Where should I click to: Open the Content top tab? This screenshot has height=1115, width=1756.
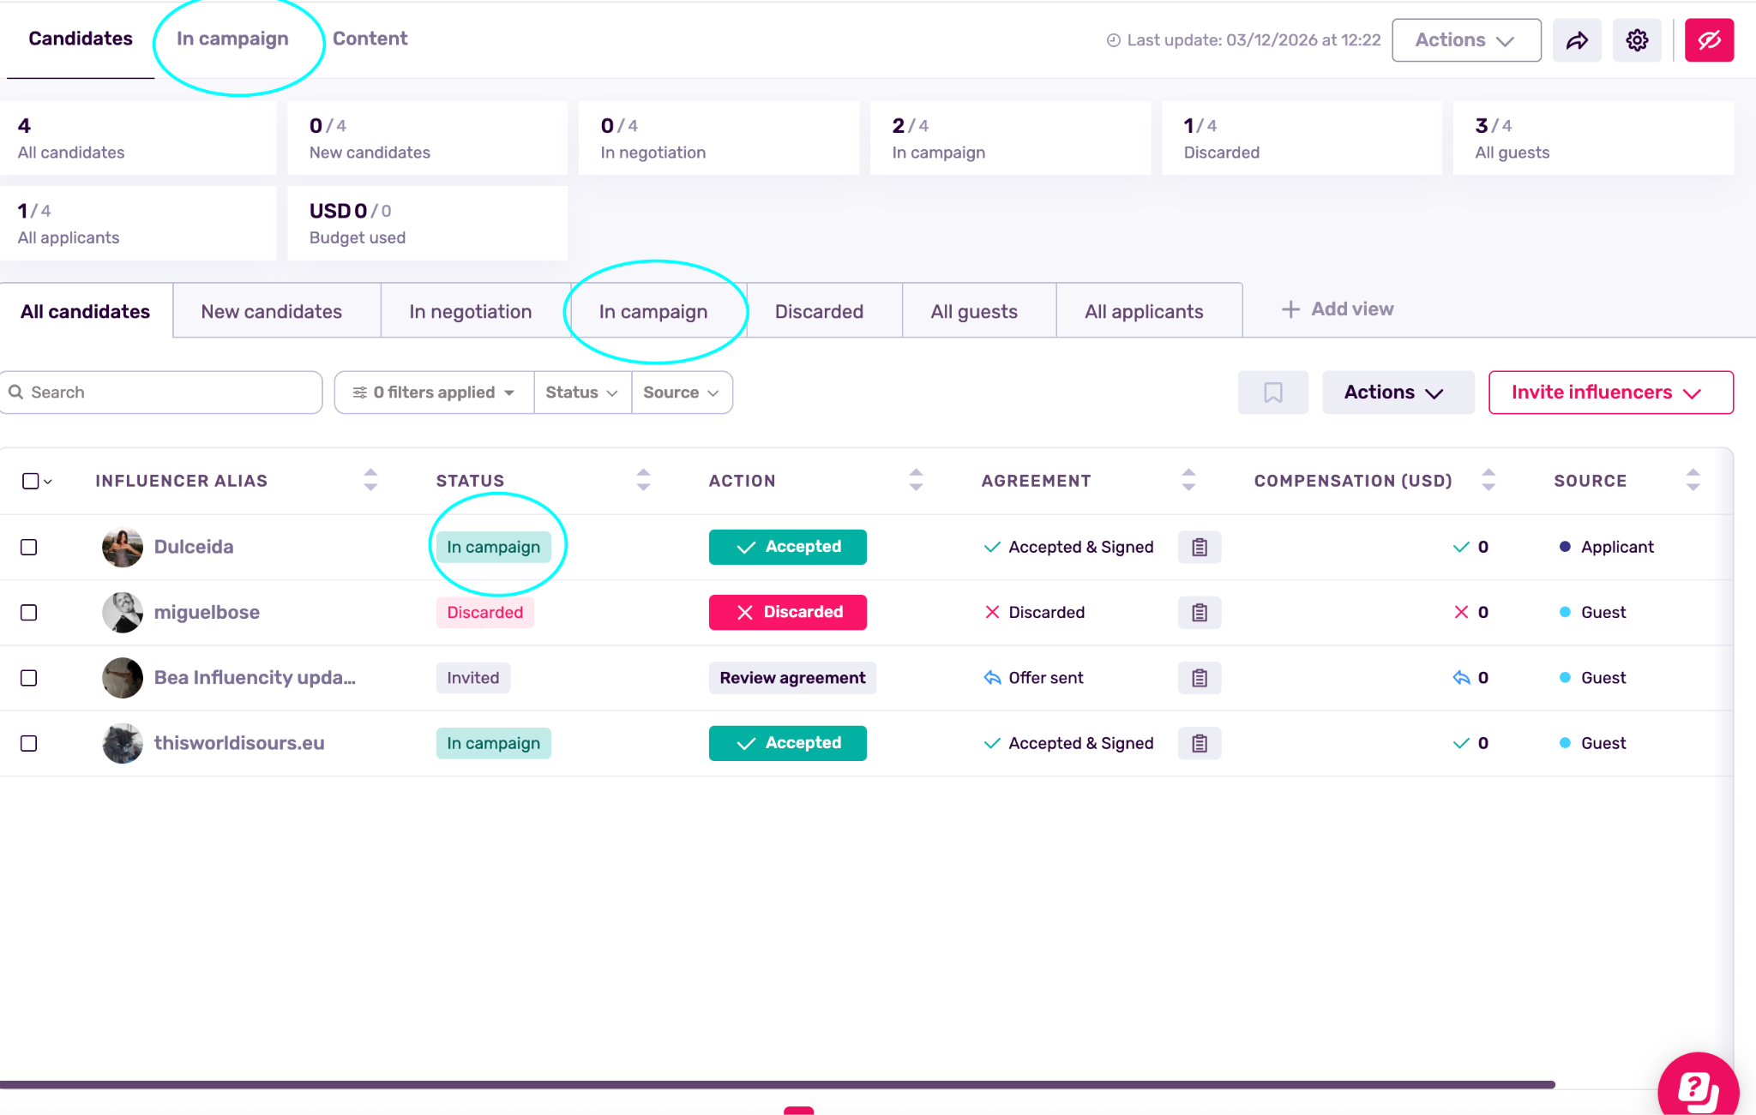point(370,39)
